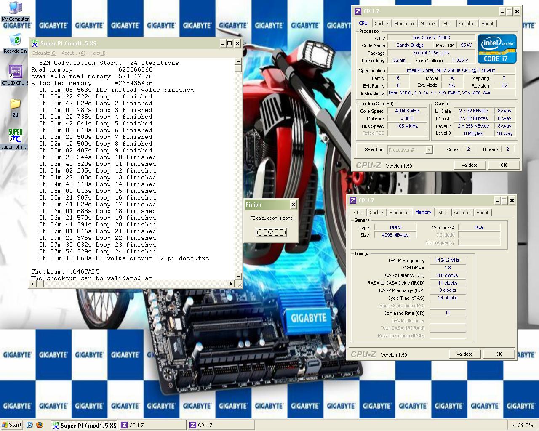The image size is (539, 431).
Task: Click Code Name value Sandy Bridge
Action: pyautogui.click(x=410, y=45)
